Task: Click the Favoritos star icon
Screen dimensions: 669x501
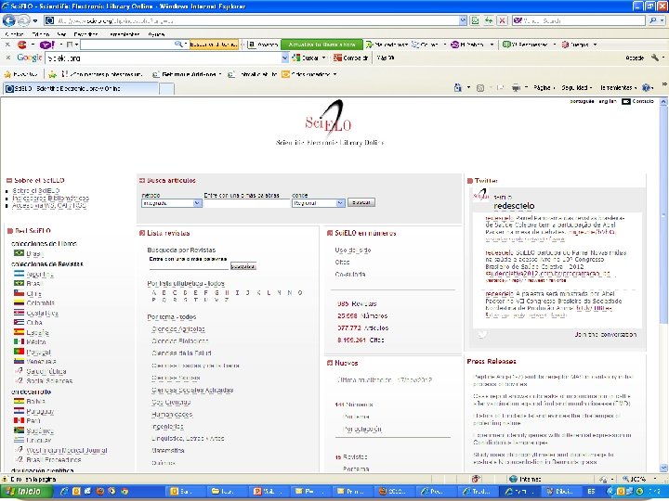Action: (x=7, y=74)
